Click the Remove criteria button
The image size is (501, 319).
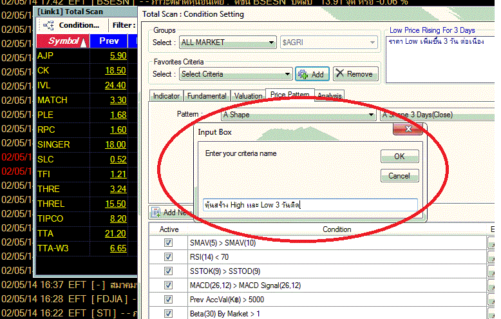[x=355, y=74]
